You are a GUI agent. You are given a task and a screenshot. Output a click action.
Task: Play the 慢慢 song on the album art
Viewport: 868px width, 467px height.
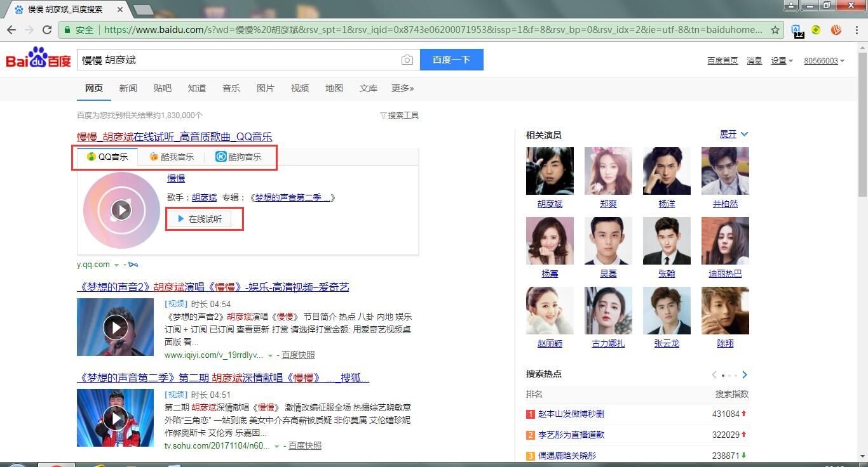[121, 209]
